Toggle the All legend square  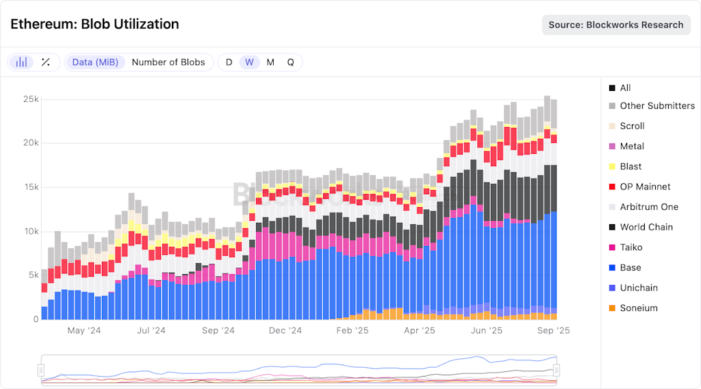(612, 88)
